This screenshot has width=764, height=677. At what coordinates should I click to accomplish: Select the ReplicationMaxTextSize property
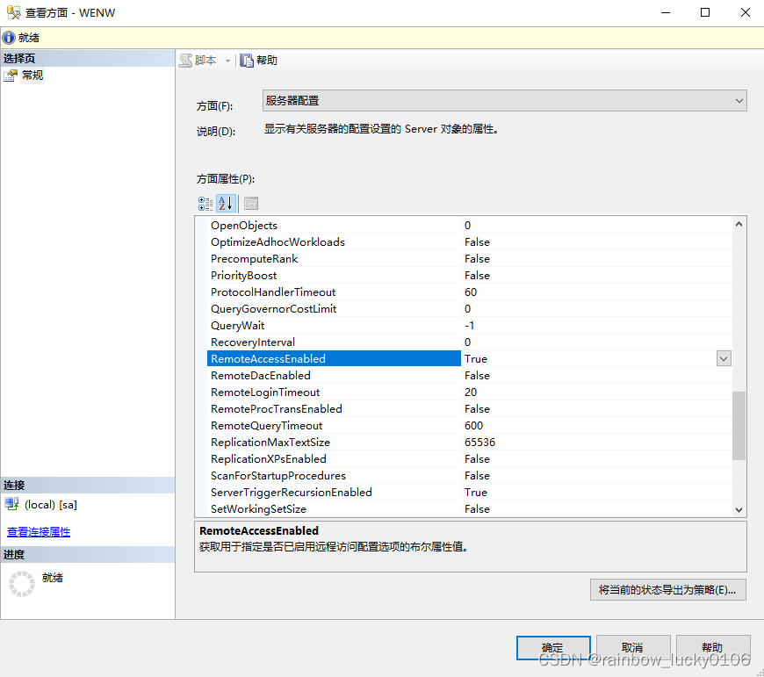pyautogui.click(x=470, y=443)
